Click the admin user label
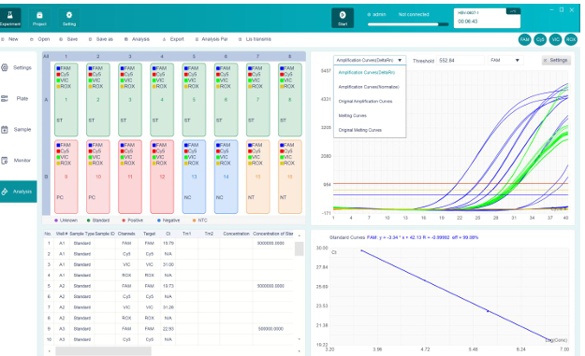This screenshot has height=356, width=585. click(377, 15)
